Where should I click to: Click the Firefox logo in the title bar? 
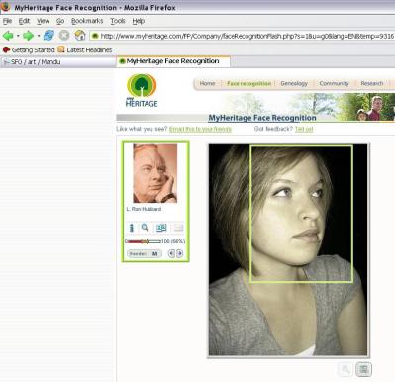pyautogui.click(x=6, y=7)
